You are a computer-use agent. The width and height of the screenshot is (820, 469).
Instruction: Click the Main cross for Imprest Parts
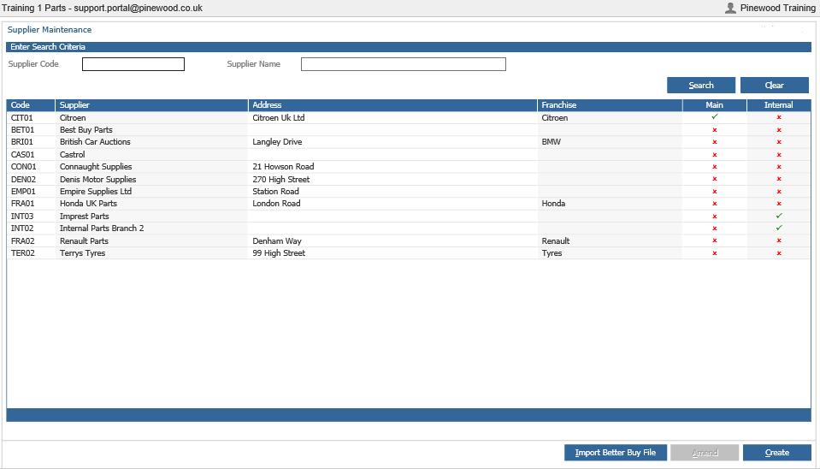point(714,217)
